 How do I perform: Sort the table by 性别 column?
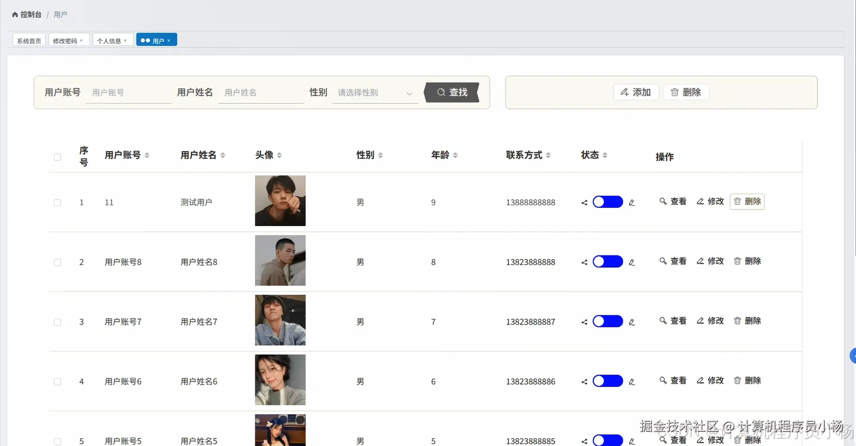381,156
